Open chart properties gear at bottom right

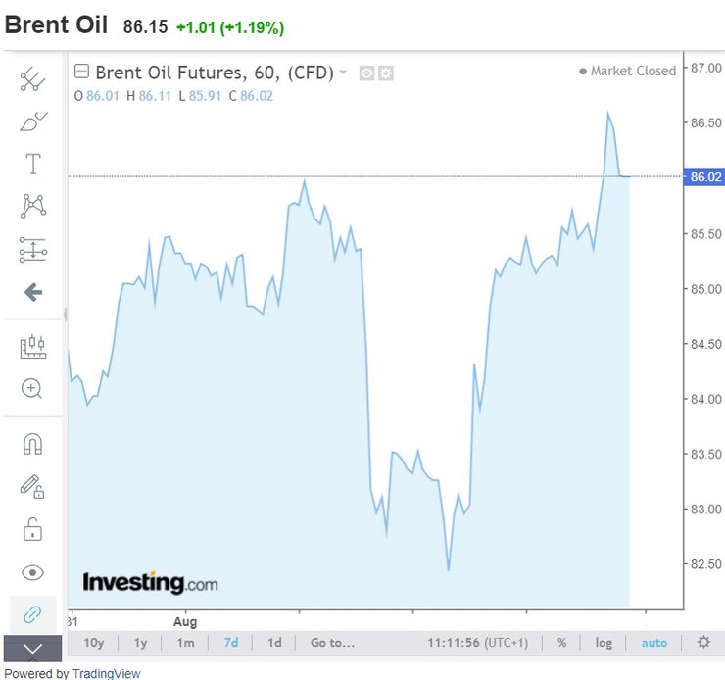click(703, 642)
